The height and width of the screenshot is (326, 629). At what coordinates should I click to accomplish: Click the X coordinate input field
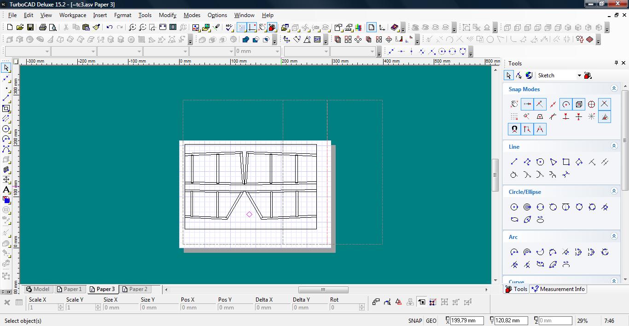[x=467, y=320]
